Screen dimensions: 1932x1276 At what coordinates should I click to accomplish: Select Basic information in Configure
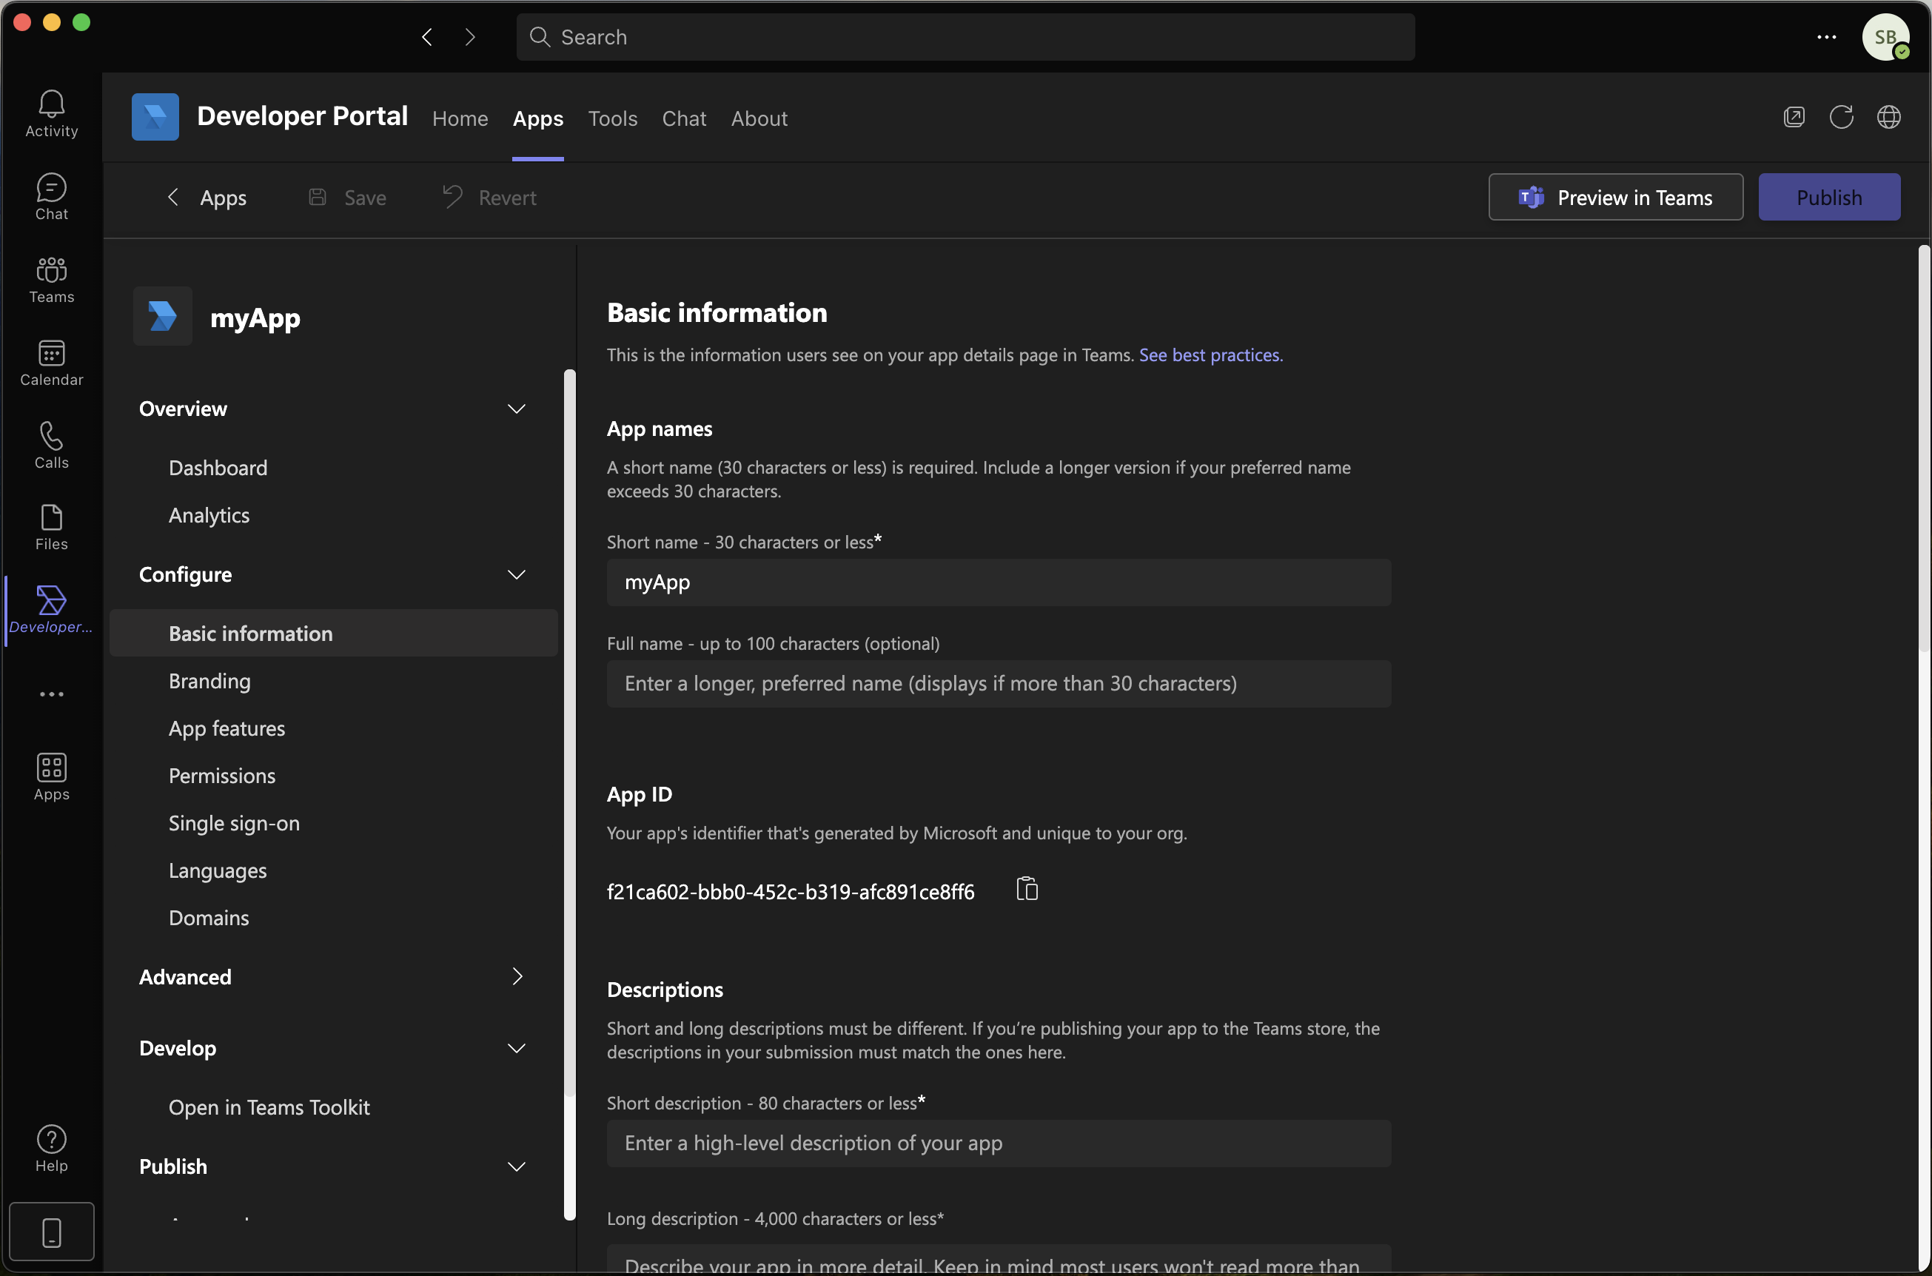pyautogui.click(x=333, y=633)
